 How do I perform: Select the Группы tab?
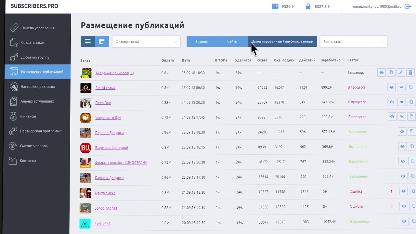tap(202, 42)
